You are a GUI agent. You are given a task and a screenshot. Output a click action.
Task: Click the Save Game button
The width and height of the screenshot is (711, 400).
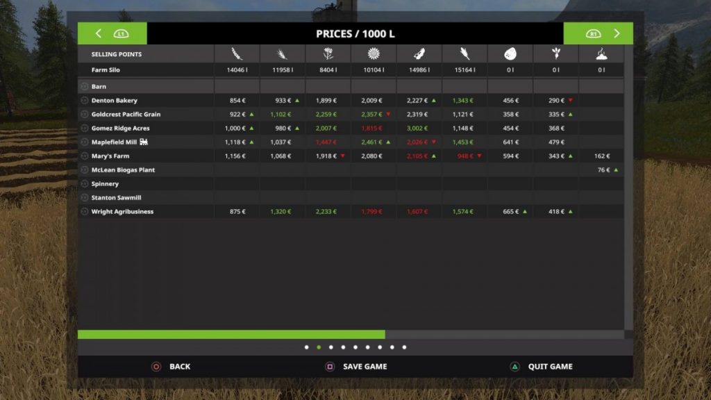click(x=357, y=367)
